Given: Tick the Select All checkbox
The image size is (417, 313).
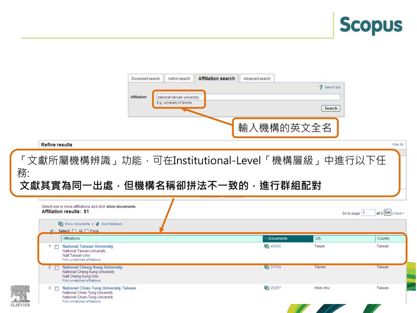Looking at the screenshot, I should click(x=74, y=231).
